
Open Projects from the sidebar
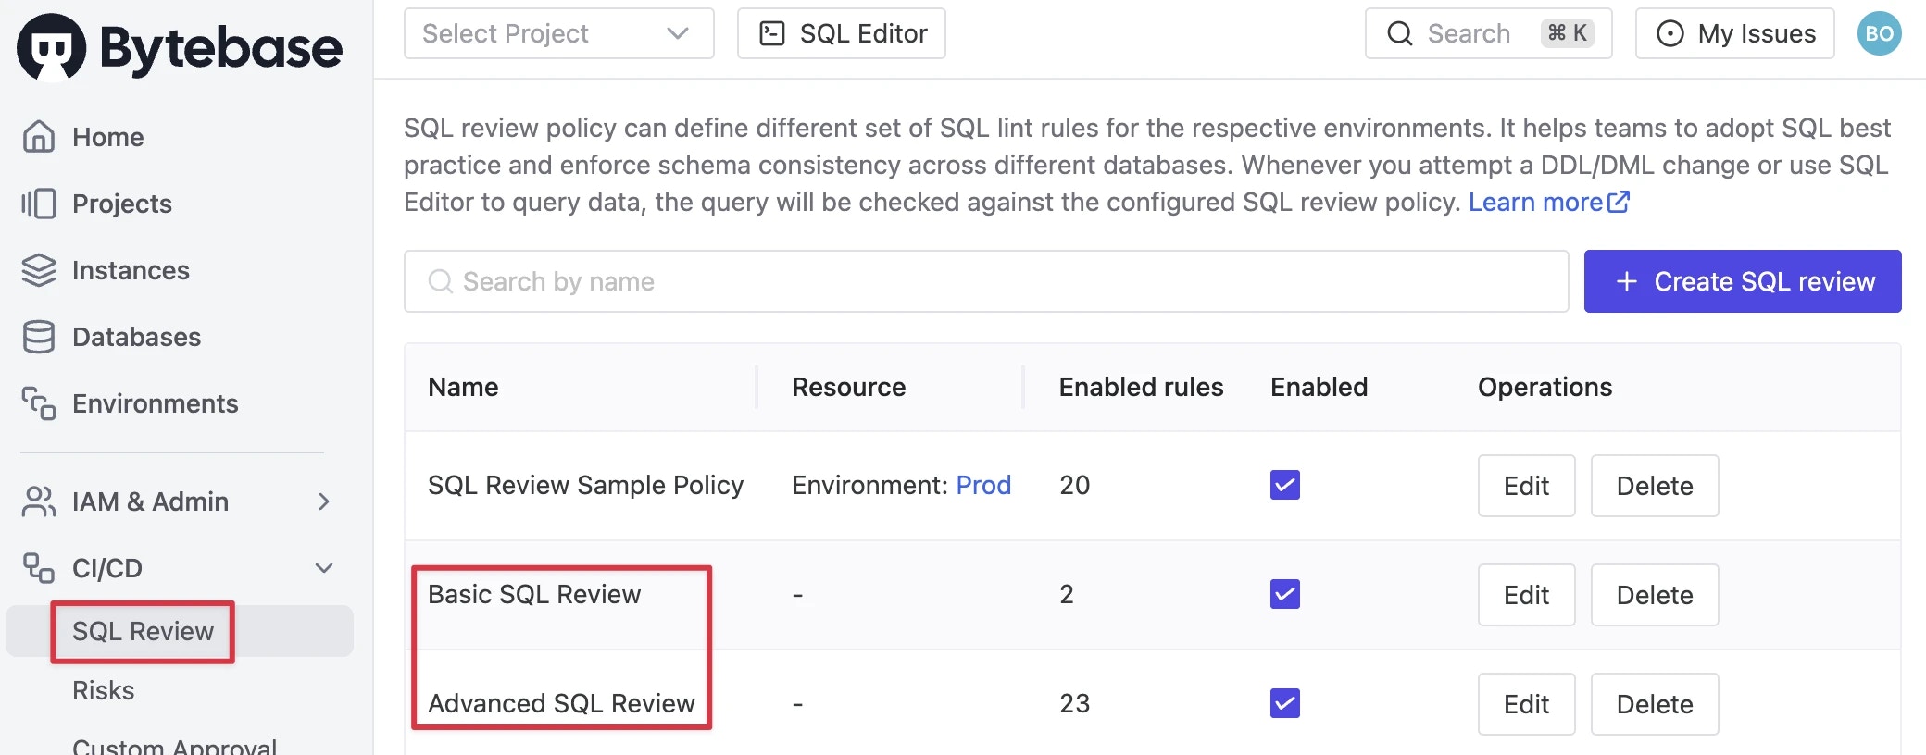click(x=122, y=204)
